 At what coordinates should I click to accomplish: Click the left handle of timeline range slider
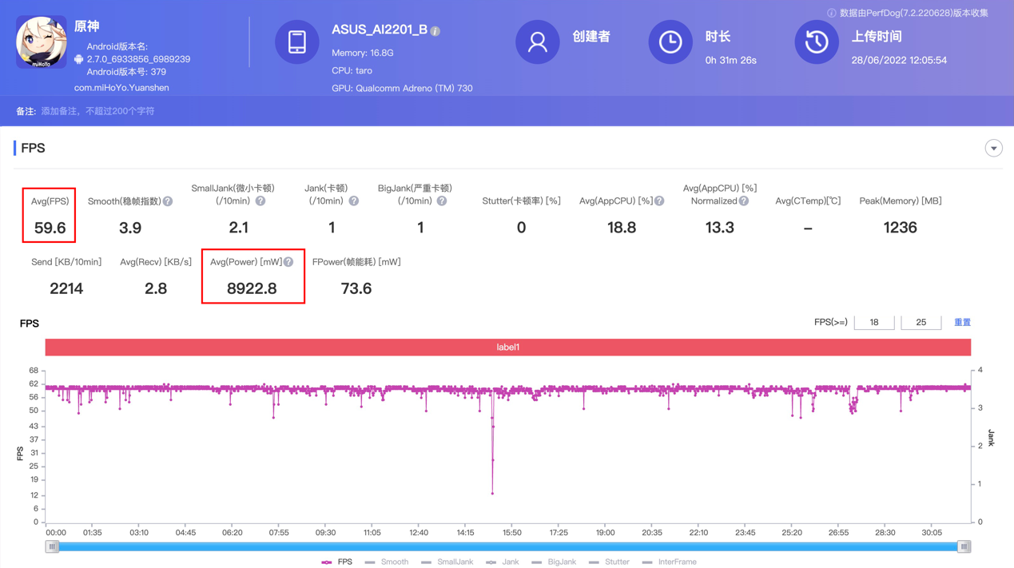[x=53, y=546]
